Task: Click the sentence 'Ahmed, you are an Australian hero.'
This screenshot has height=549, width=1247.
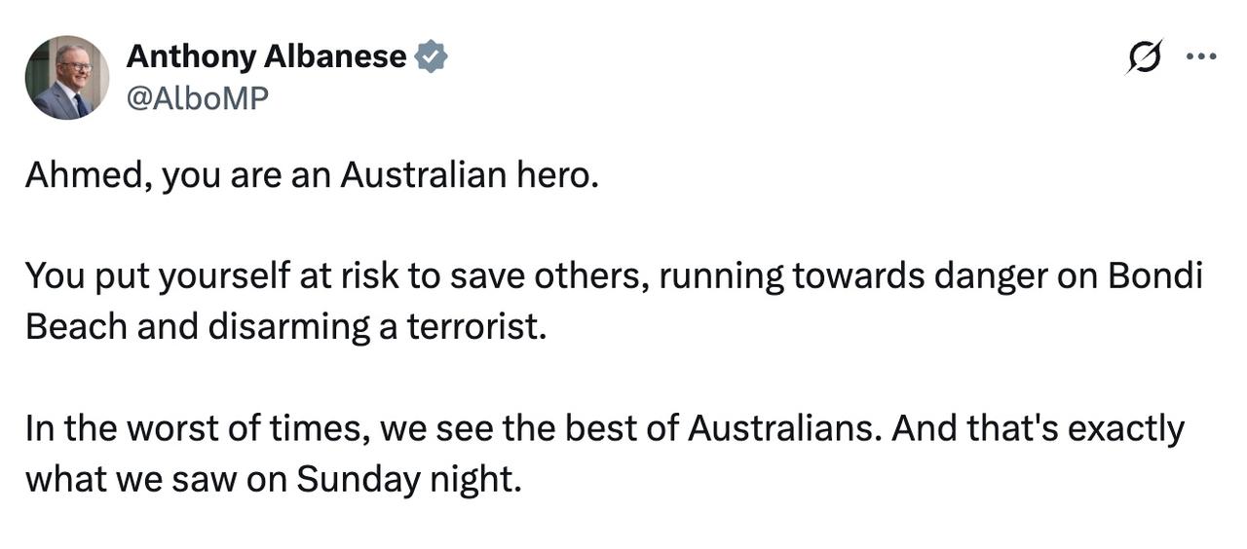Action: [x=312, y=176]
